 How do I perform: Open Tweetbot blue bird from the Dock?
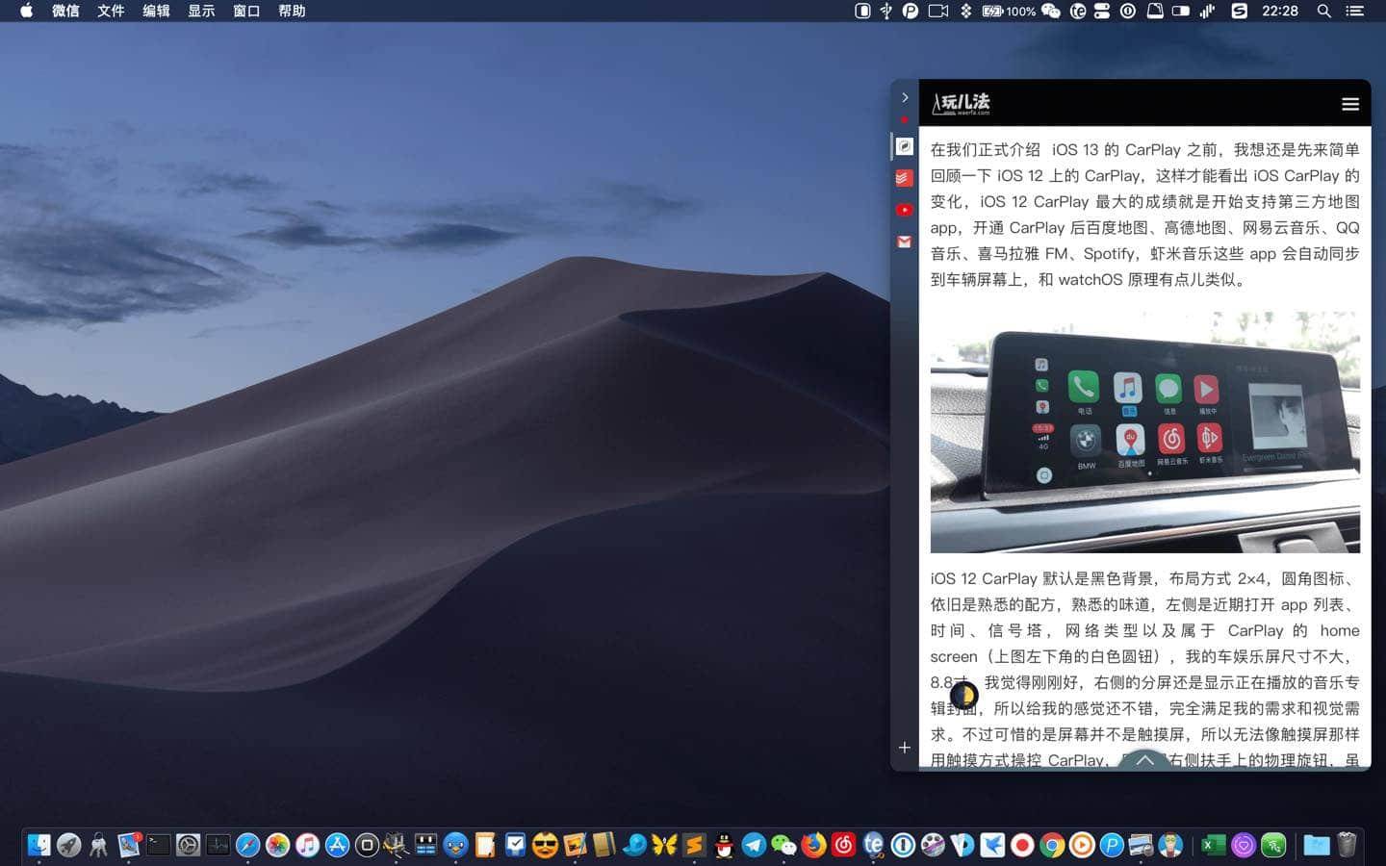[x=456, y=845]
